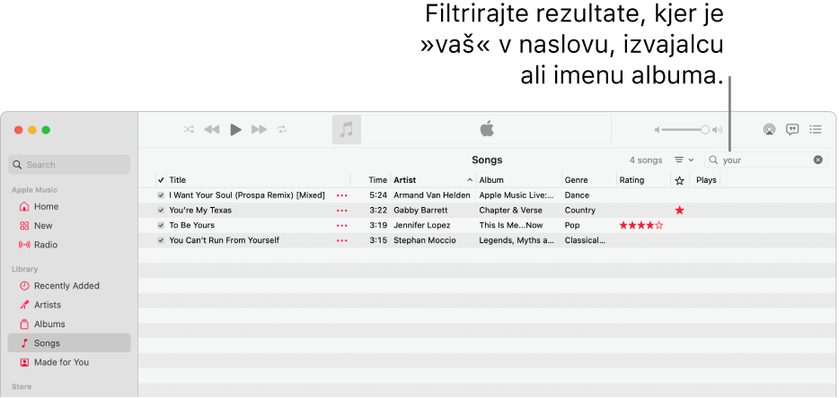Click album This Is Me...Now
The height and width of the screenshot is (398, 839).
(x=510, y=226)
